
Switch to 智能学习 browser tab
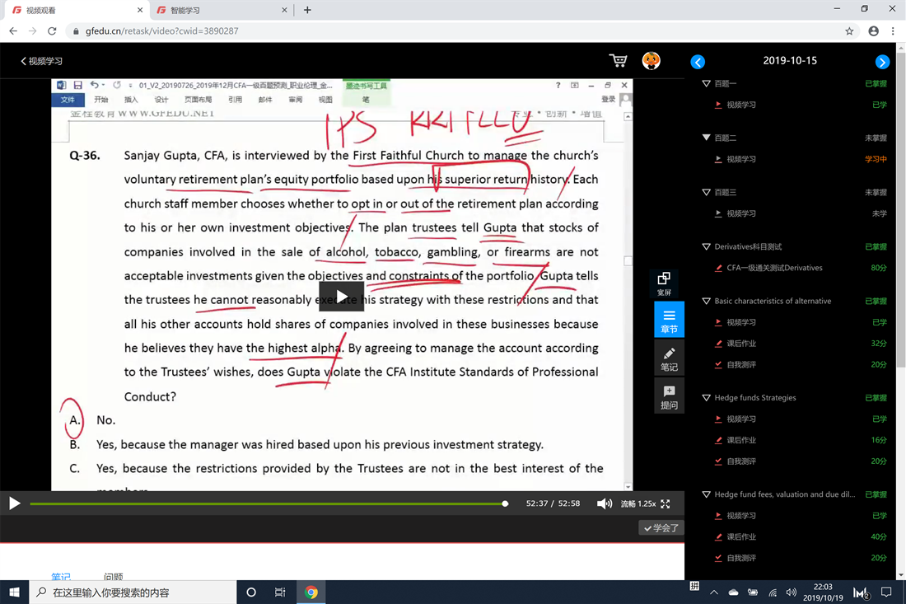pyautogui.click(x=222, y=10)
